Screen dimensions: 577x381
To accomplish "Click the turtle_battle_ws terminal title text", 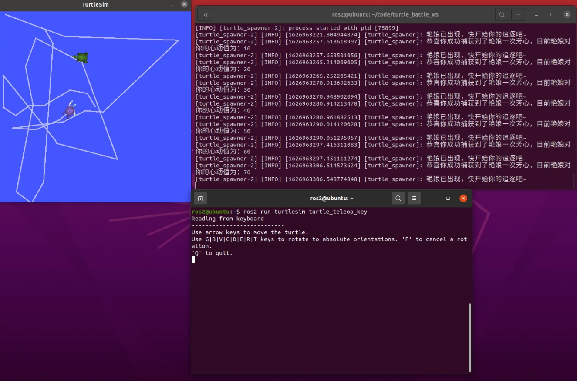I will [385, 15].
